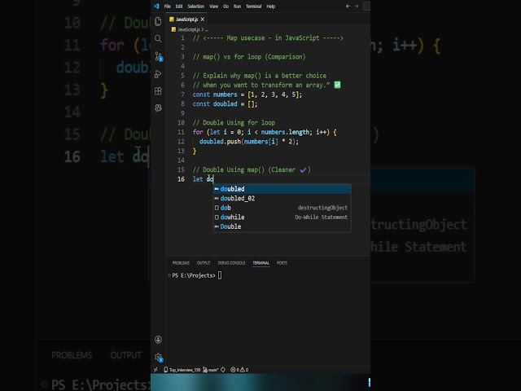The height and width of the screenshot is (391, 521).
Task: Choose the 'dob' destructingObject snippet suggestion
Action: (282, 208)
